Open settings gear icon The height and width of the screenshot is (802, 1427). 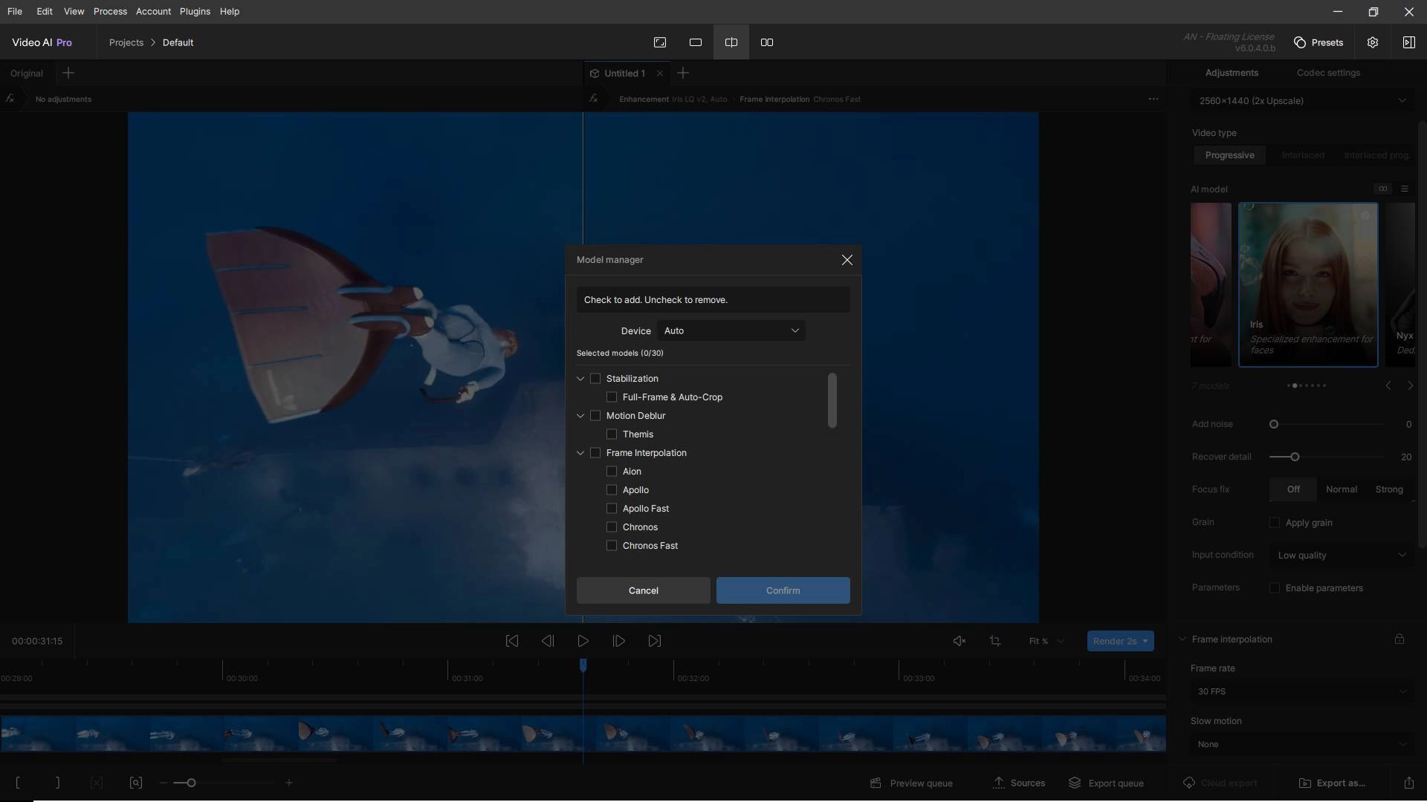point(1373,42)
